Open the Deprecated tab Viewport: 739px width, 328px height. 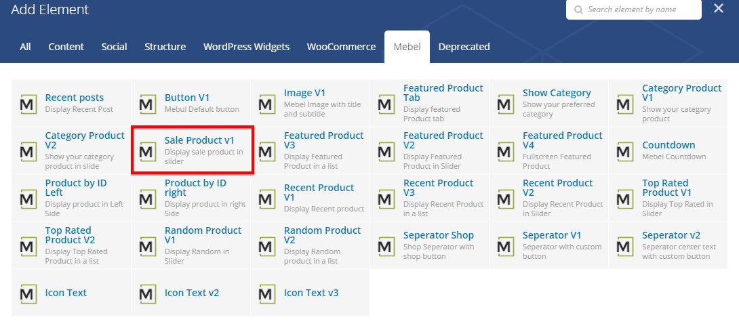pyautogui.click(x=464, y=47)
